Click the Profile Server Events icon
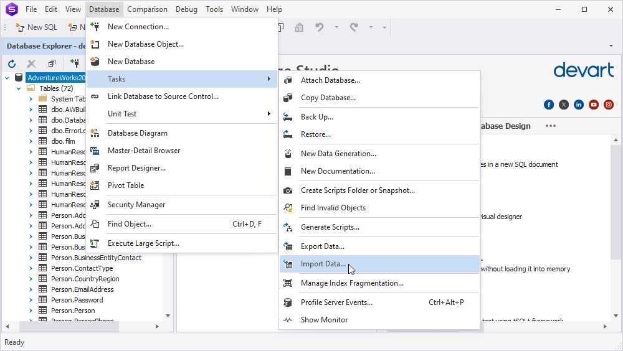 (288, 302)
